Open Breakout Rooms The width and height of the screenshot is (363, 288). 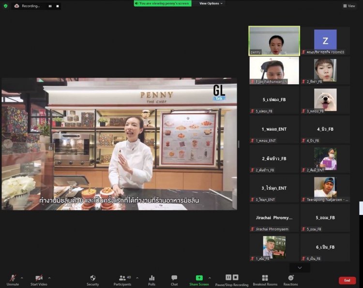265,280
